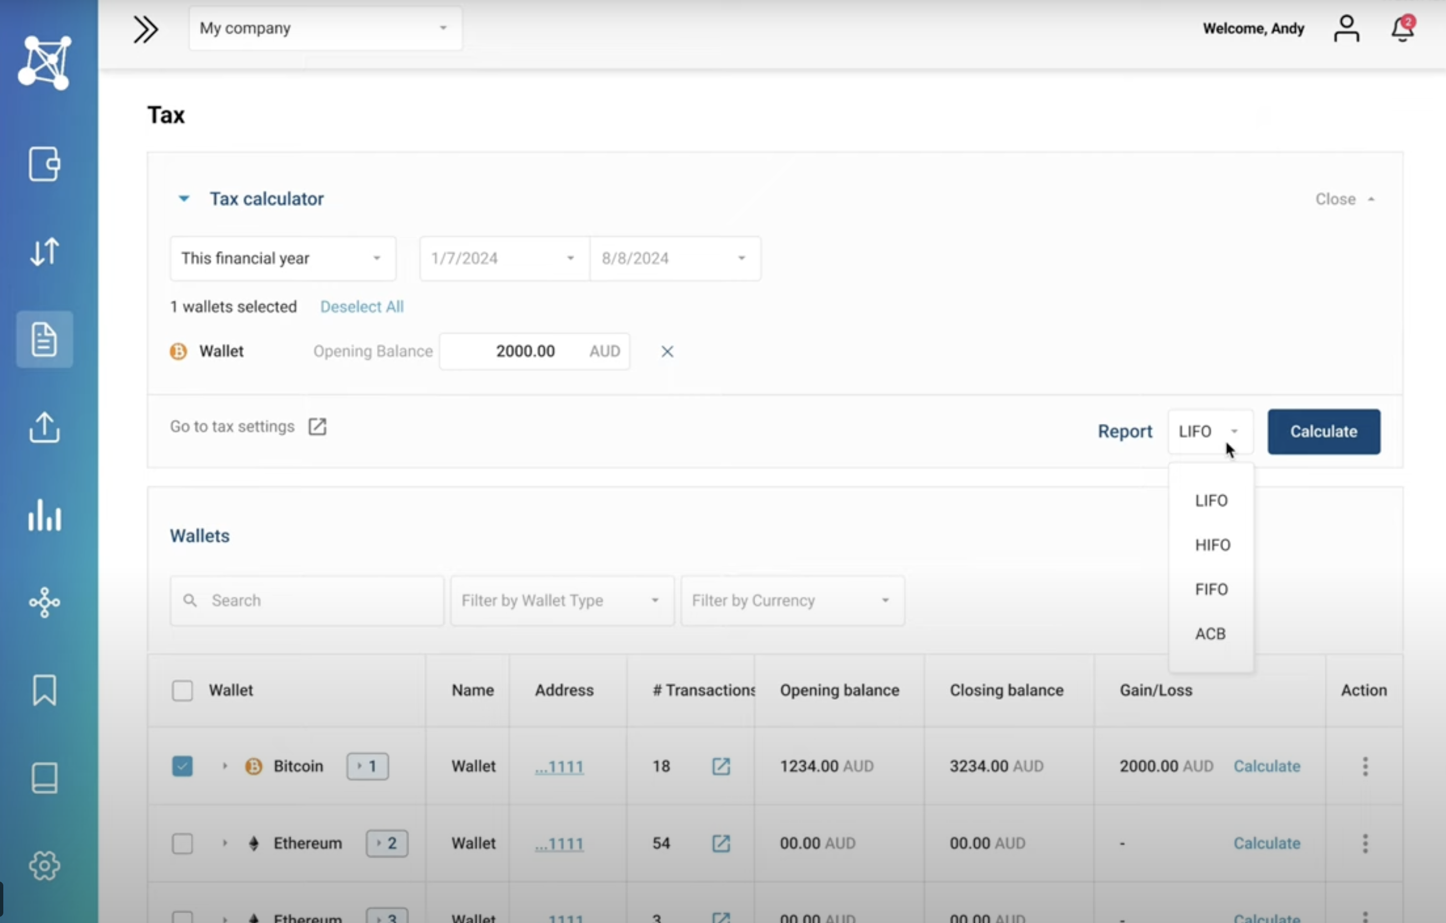
Task: Open Bitcoin transactions external link icon
Action: click(x=721, y=766)
